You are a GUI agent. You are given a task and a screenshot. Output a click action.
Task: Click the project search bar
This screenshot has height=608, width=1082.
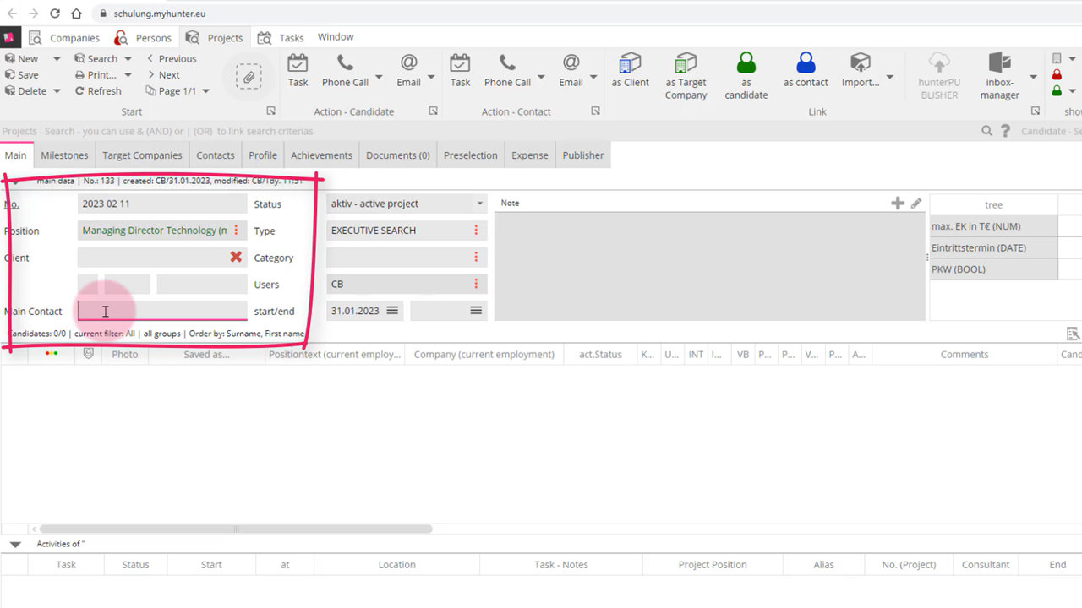point(489,131)
